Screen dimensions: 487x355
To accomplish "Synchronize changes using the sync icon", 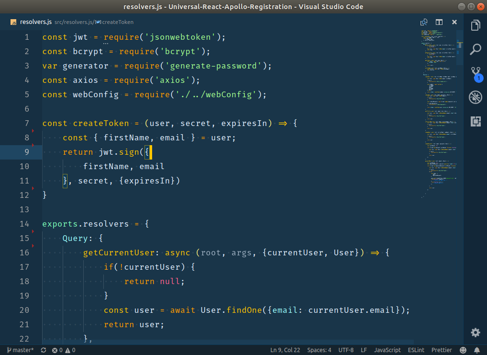I will pos(44,350).
